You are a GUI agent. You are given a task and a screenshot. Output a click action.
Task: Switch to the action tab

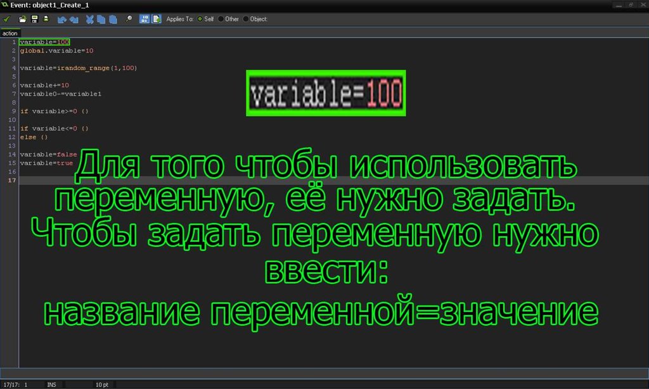(10, 33)
